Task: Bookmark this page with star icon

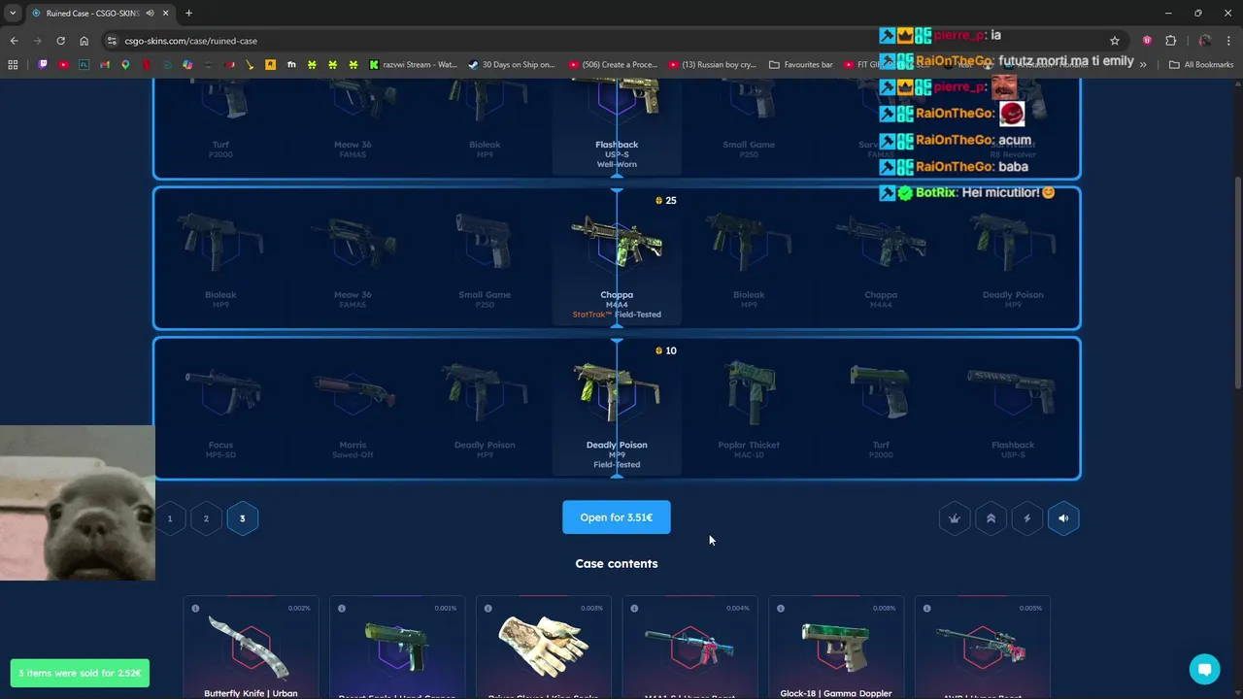Action: pyautogui.click(x=1115, y=41)
